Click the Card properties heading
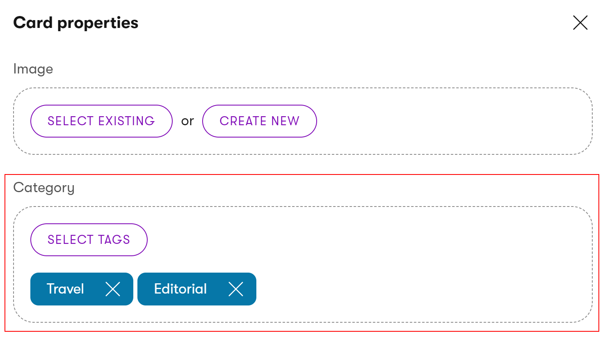This screenshot has height=342, width=605. (x=76, y=23)
